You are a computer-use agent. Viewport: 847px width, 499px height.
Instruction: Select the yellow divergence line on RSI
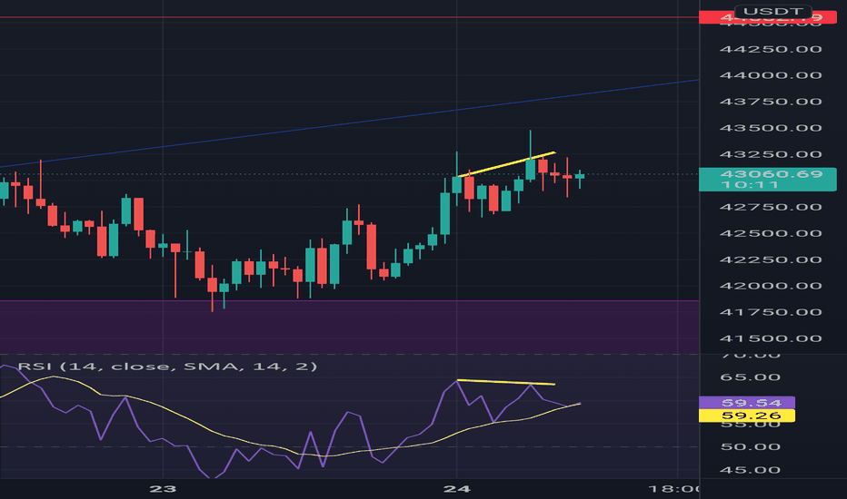[506, 383]
